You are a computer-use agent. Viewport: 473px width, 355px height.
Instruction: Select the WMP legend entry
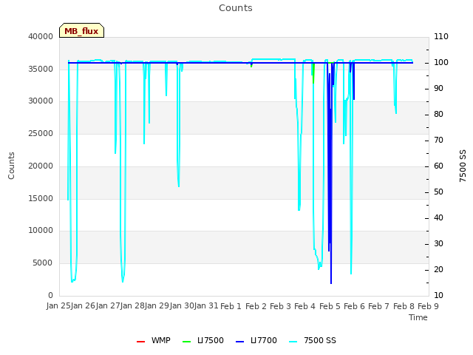(x=153, y=340)
